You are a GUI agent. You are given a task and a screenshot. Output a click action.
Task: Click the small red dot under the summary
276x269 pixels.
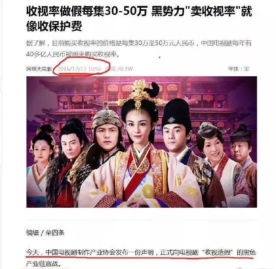[x=159, y=57]
